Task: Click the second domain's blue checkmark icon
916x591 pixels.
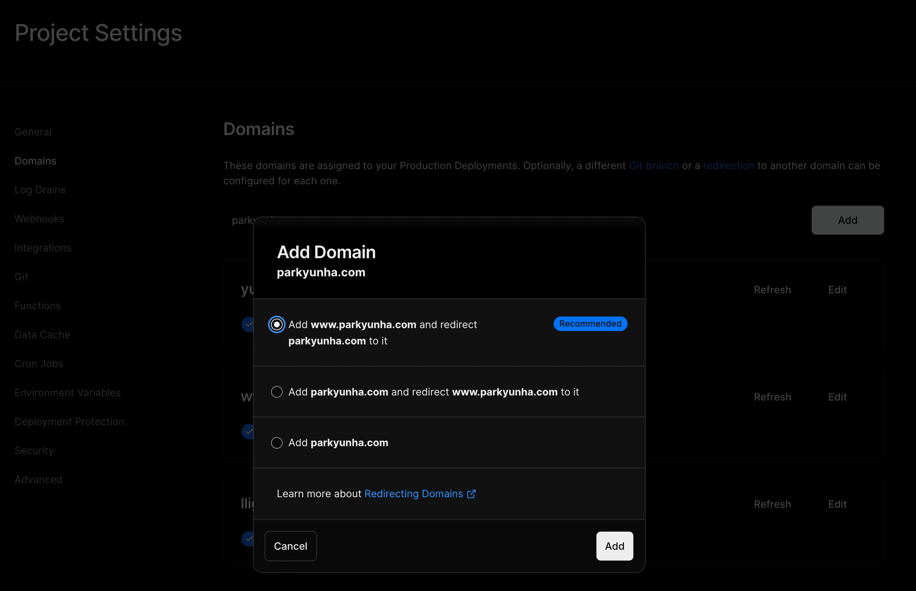Action: [x=247, y=431]
